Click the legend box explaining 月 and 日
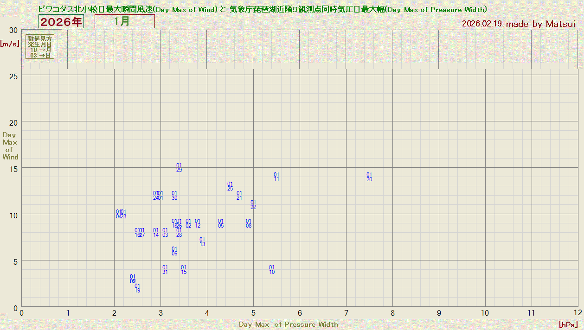584x330 pixels. tap(40, 46)
